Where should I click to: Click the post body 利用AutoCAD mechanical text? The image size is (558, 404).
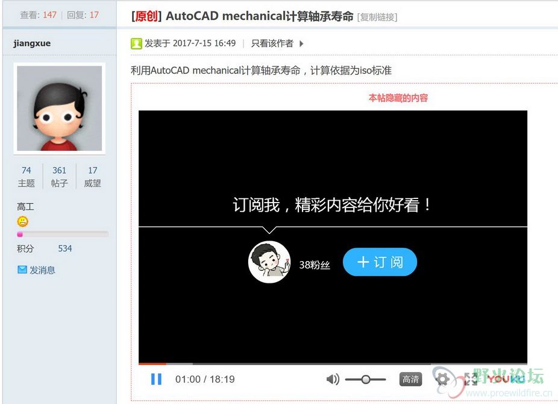261,71
